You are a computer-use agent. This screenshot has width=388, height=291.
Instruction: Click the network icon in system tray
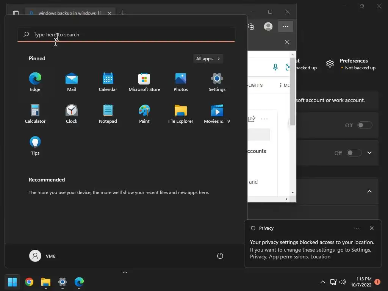coord(333,282)
